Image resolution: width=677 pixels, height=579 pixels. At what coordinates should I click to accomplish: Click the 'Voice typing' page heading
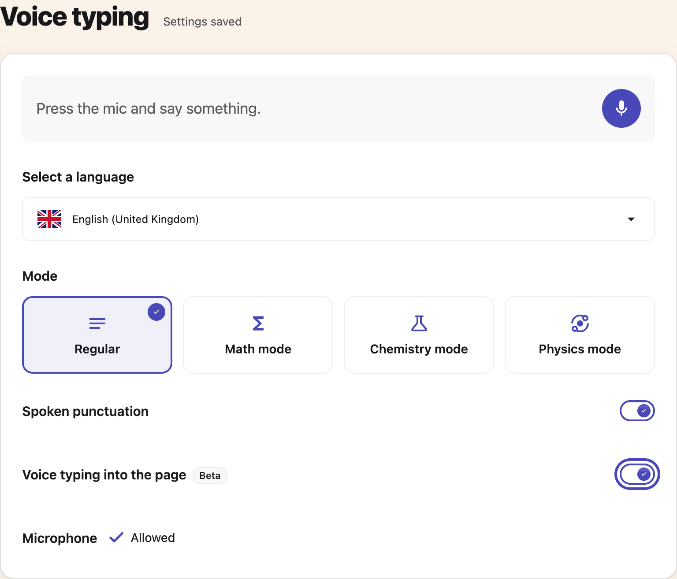(x=75, y=17)
